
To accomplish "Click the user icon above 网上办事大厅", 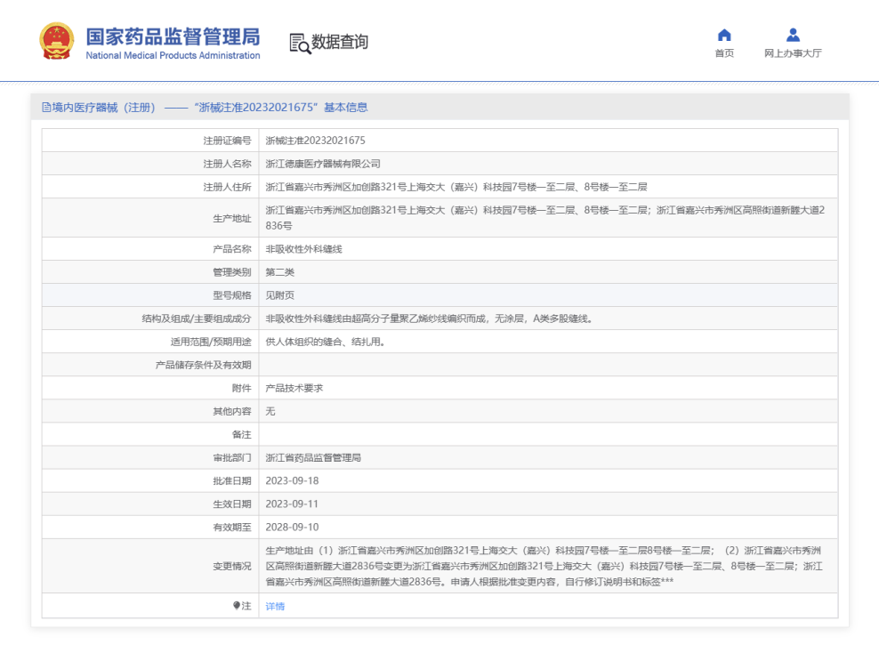I will 793,35.
